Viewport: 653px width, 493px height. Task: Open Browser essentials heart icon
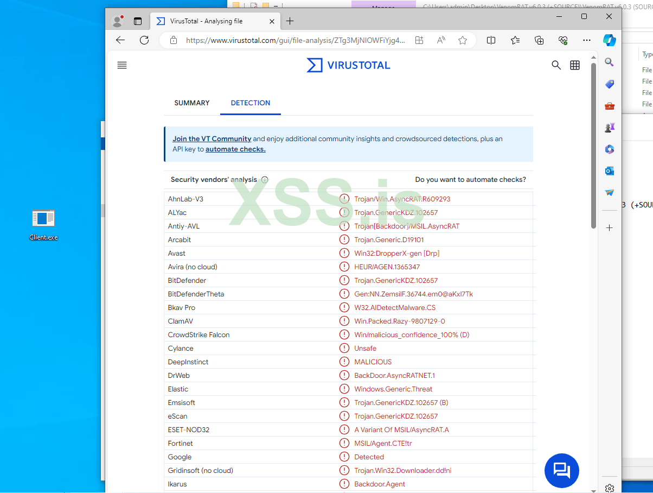tap(563, 40)
